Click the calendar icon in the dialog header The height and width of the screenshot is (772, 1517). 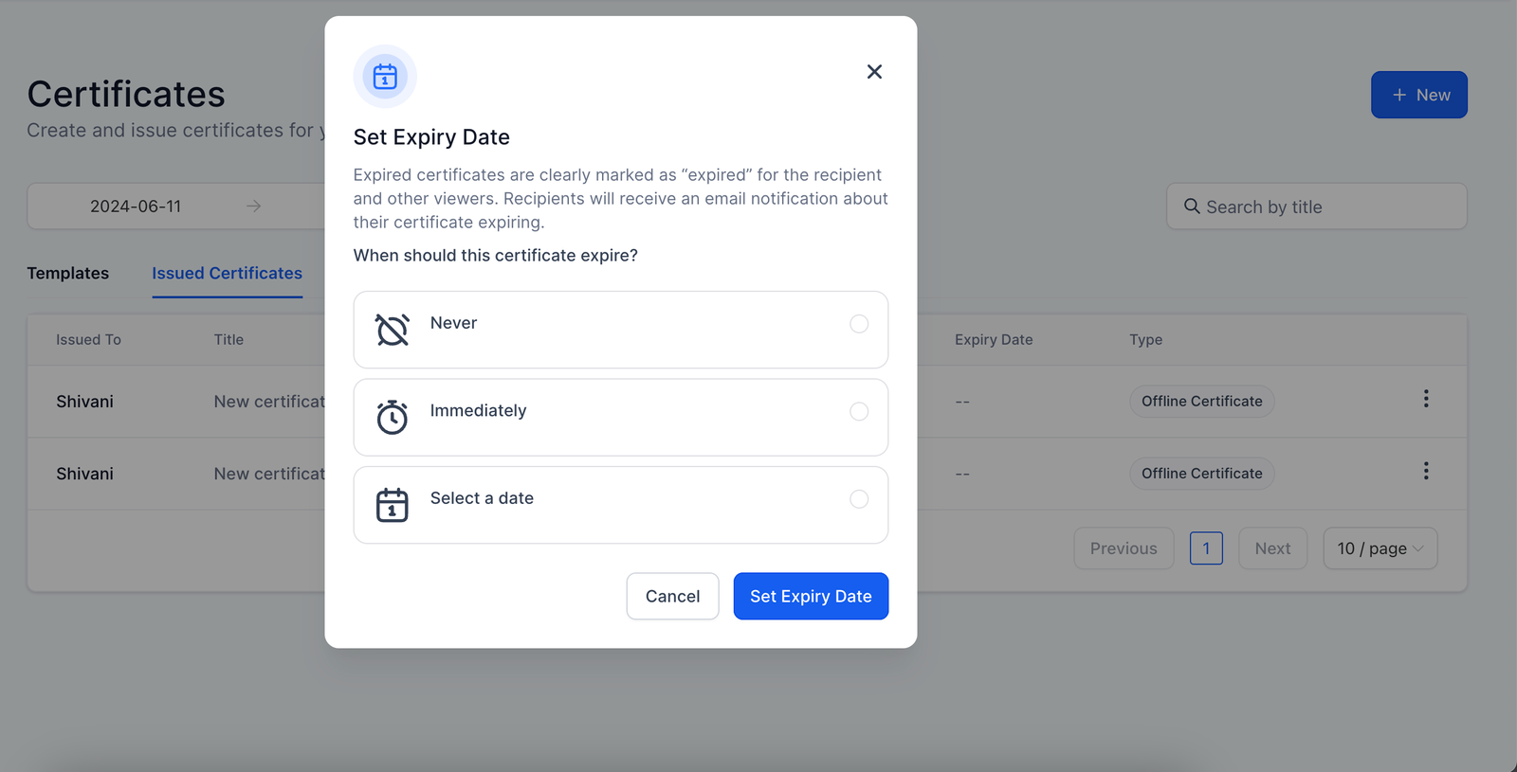pos(385,77)
